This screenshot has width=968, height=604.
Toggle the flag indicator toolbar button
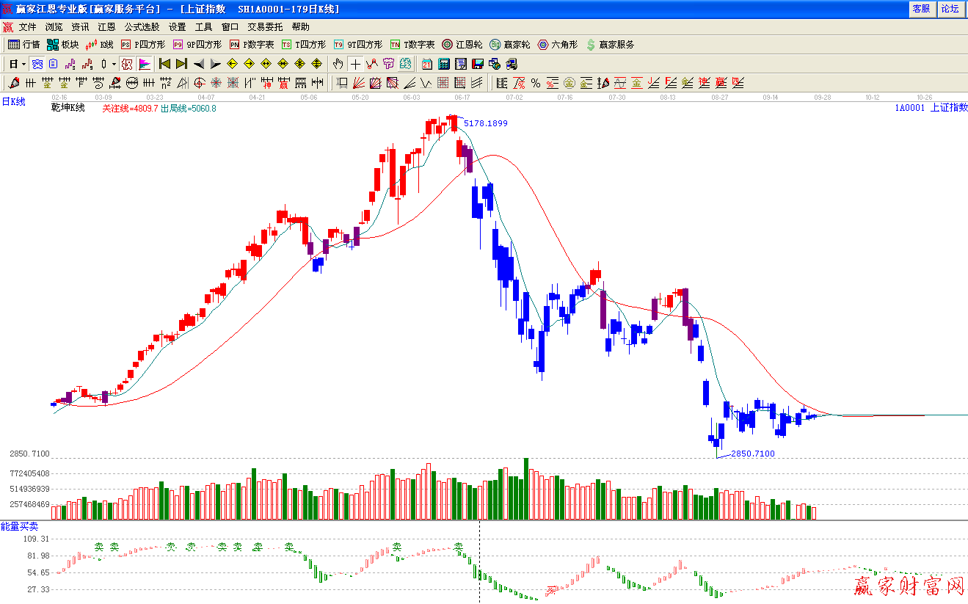click(145, 64)
